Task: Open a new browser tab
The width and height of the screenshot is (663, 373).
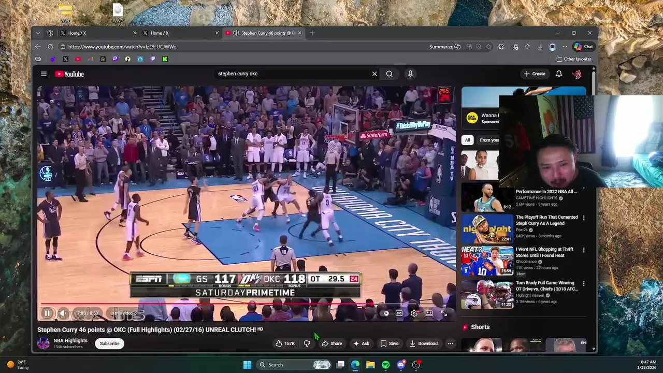Action: (x=312, y=33)
